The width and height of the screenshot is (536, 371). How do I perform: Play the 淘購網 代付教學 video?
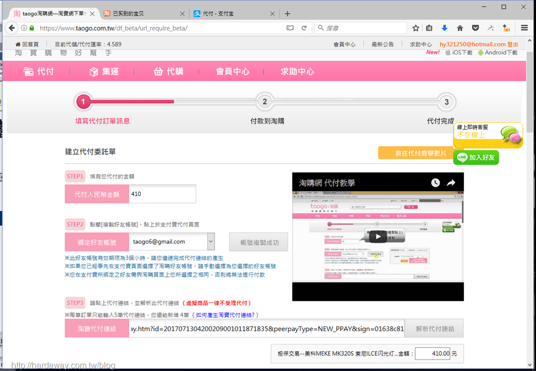tap(377, 237)
